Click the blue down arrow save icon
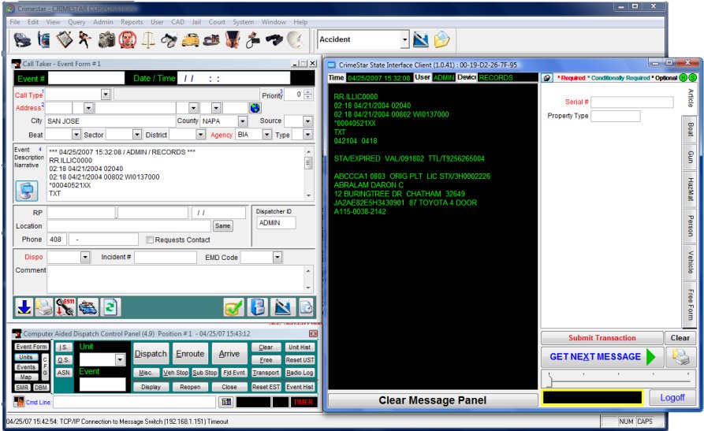The image size is (704, 431). click(x=24, y=307)
